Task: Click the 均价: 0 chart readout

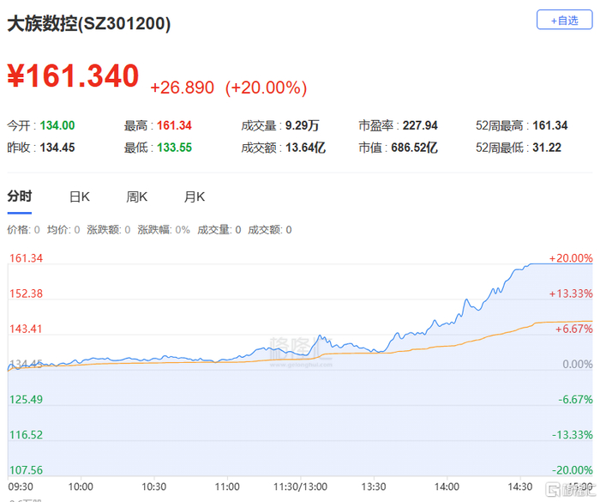Action: [63, 230]
